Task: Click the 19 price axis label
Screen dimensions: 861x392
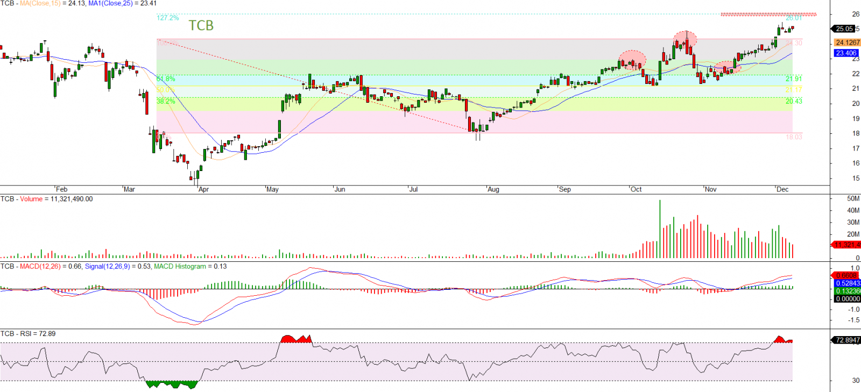Action: click(x=856, y=118)
